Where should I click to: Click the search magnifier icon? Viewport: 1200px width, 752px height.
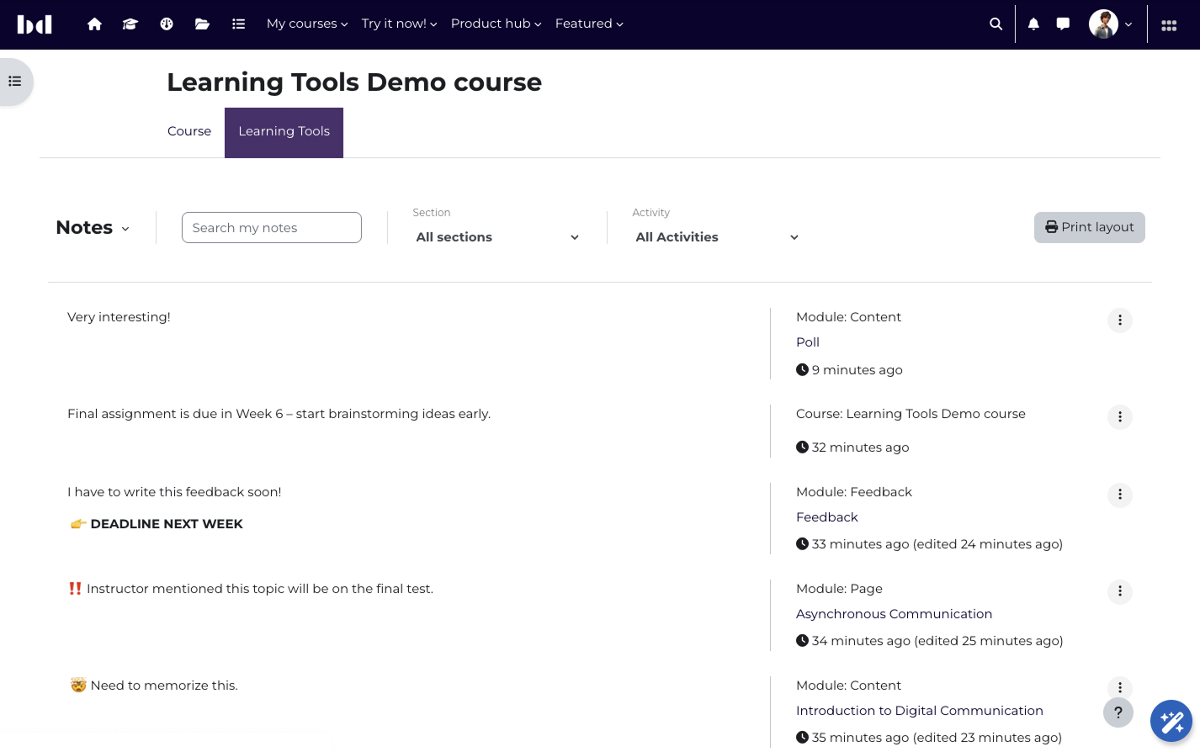(x=996, y=24)
